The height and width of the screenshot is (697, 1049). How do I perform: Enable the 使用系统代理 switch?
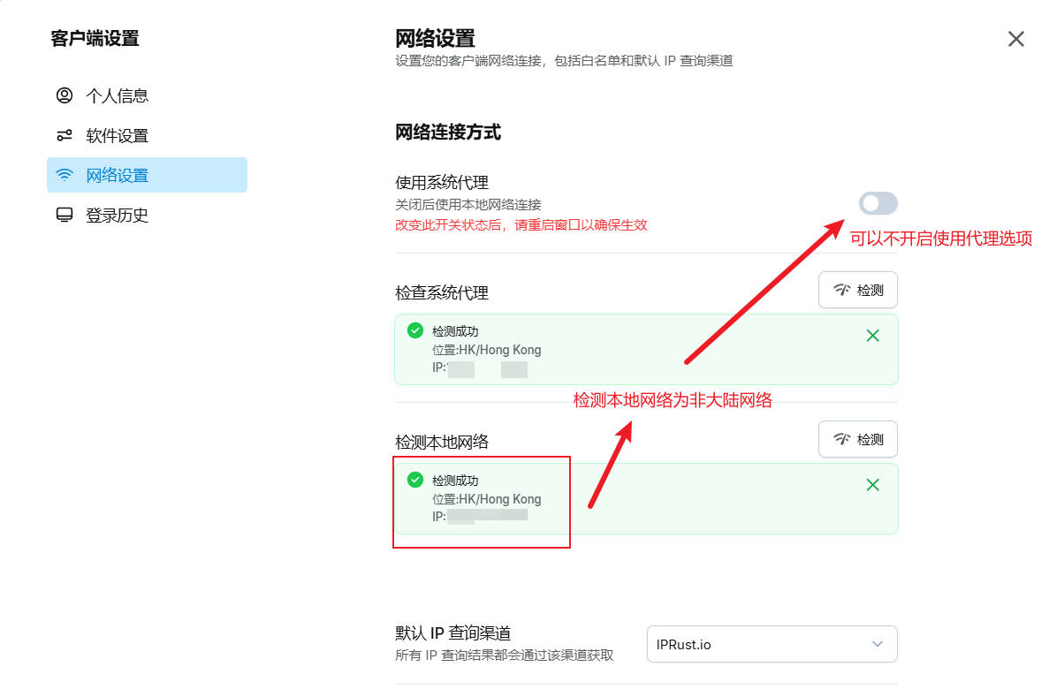pyautogui.click(x=878, y=204)
